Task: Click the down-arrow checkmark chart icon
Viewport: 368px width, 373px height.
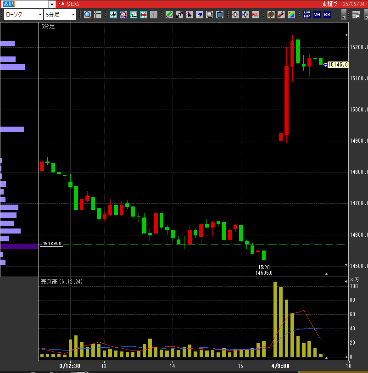Action: click(x=113, y=15)
